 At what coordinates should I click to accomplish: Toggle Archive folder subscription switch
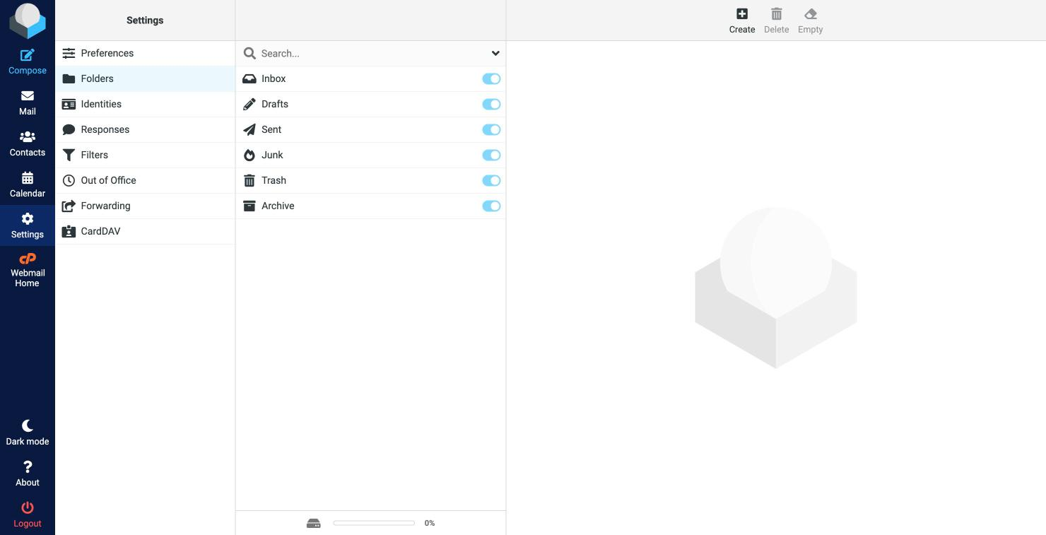491,206
